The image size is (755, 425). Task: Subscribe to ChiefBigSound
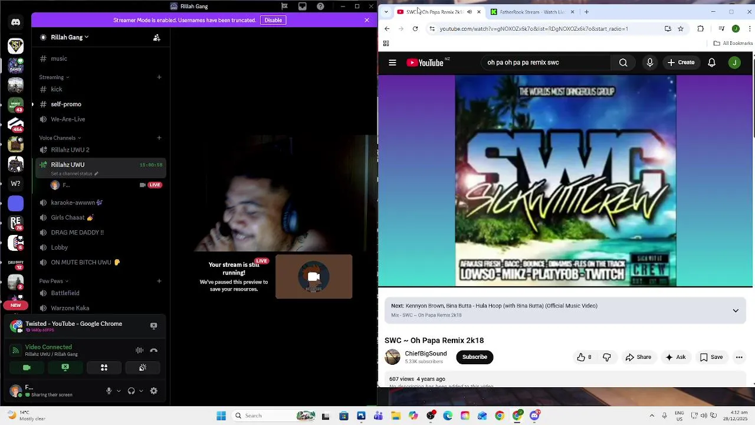(475, 357)
